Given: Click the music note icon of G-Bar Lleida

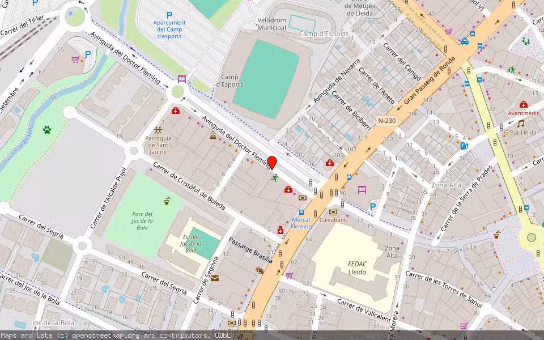Looking at the screenshot, I should click(x=520, y=124).
